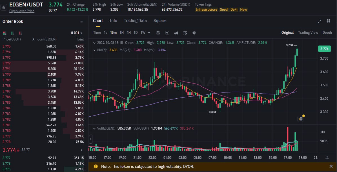Image resolution: width=337 pixels, height=172 pixels.
Task: Select the Time line chart interval
Action: tap(97, 33)
